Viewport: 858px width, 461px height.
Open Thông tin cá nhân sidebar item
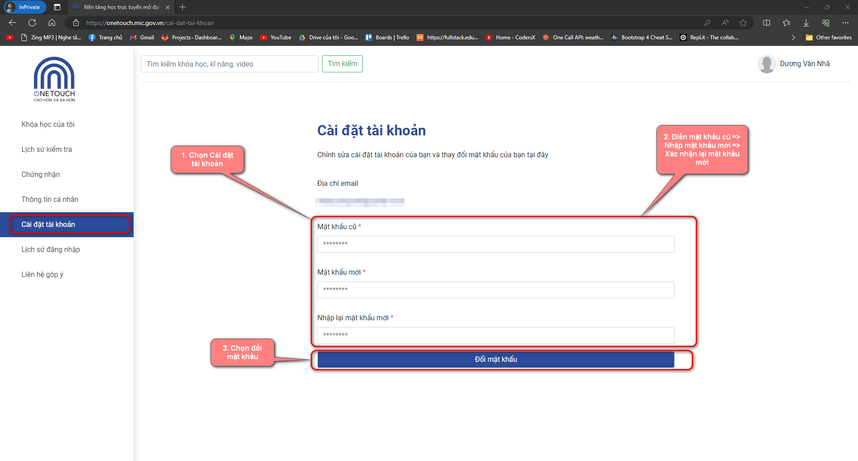[50, 200]
